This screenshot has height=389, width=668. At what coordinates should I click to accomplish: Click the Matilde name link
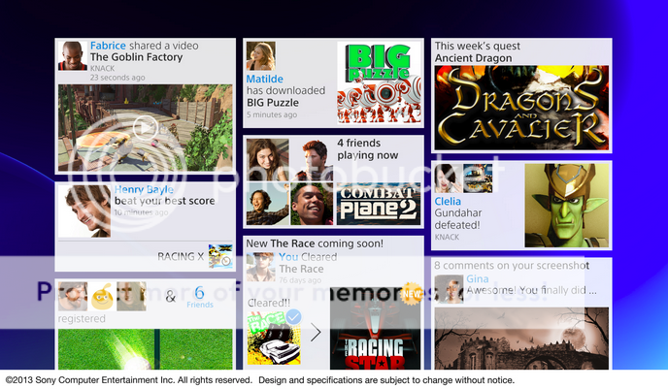tap(264, 79)
